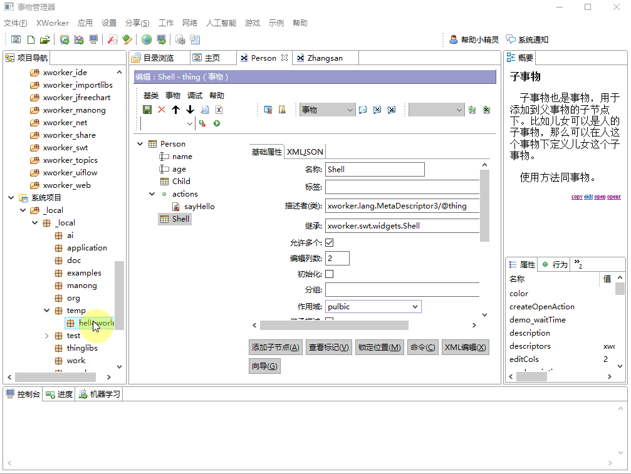Click the 命令(C) button

(422, 347)
